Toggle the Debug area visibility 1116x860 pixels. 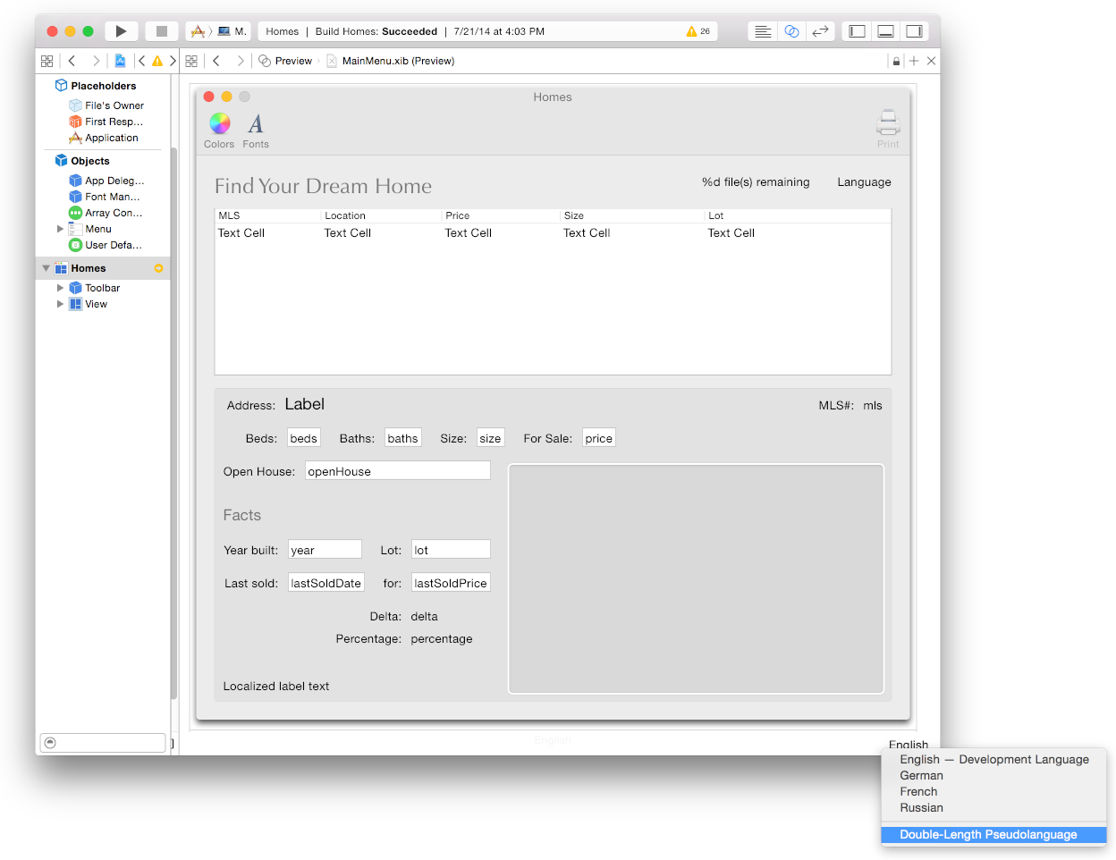pos(885,31)
